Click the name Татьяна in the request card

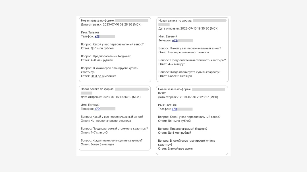pos(94,32)
